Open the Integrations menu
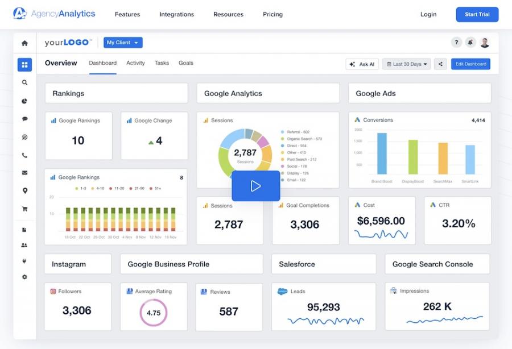The height and width of the screenshot is (349, 512). coord(177,14)
